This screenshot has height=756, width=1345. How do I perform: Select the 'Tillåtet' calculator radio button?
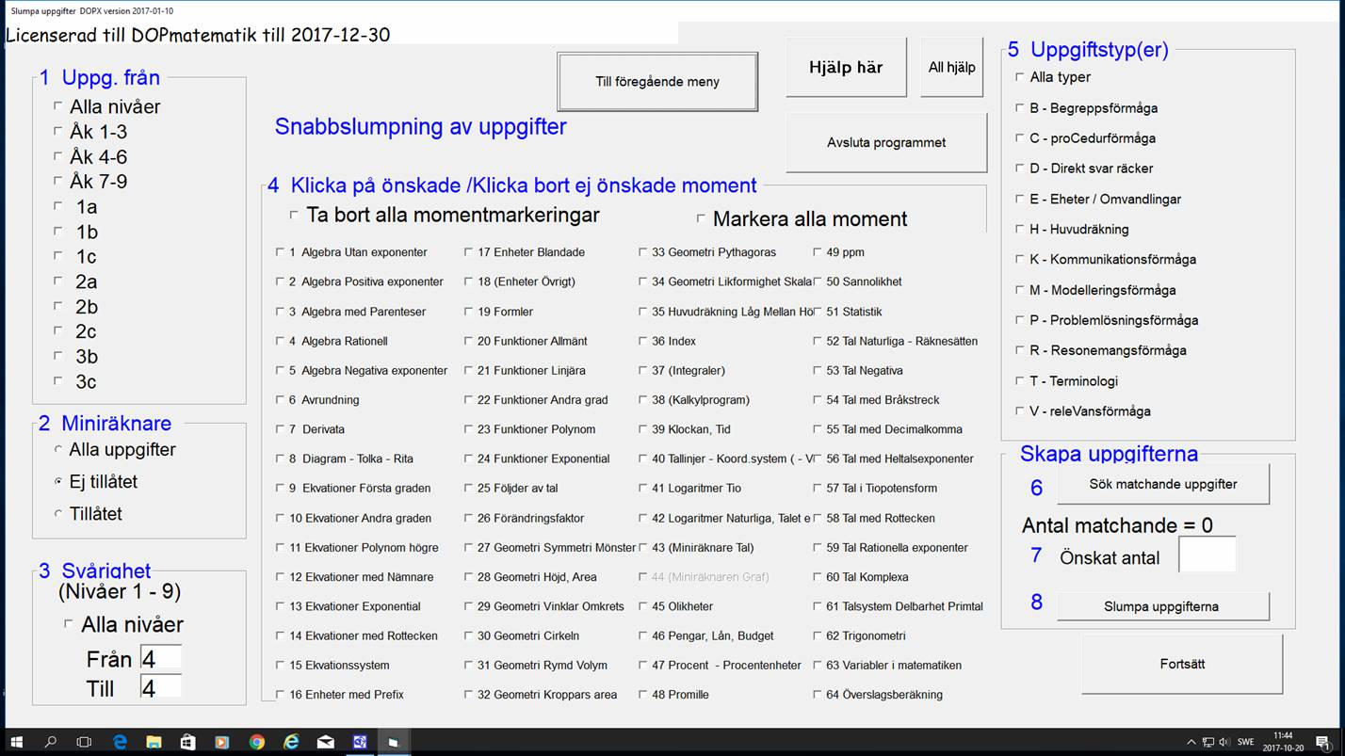pos(58,514)
